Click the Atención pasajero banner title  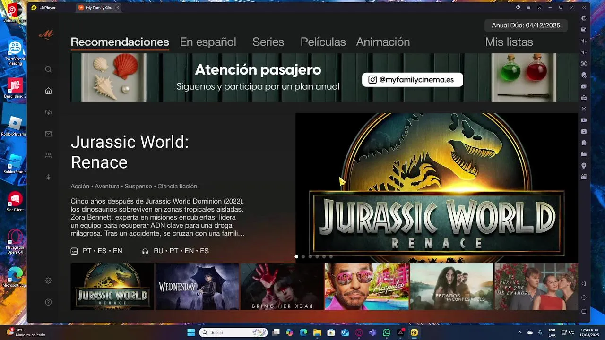(258, 70)
